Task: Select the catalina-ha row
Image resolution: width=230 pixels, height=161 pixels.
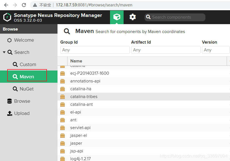Action: pyautogui.click(x=144, y=89)
